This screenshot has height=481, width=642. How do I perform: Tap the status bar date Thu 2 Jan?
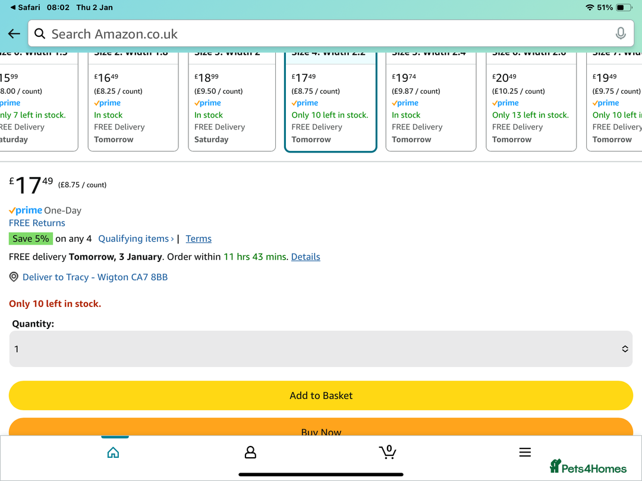(x=94, y=7)
